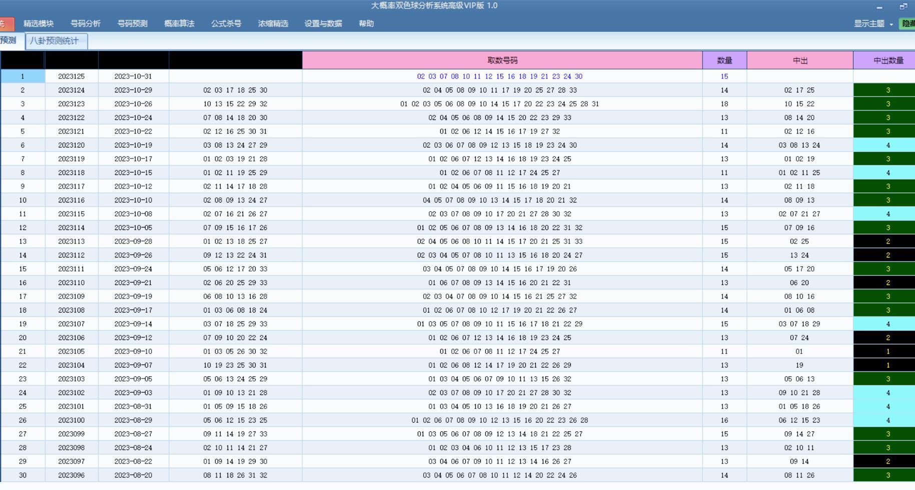Click quantity 16 in issue 2023100 row
Viewport: 915px width, 490px height.
[724, 420]
